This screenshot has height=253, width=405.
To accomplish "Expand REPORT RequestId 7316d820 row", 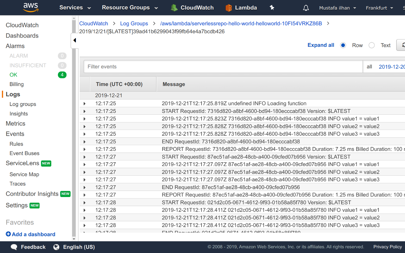I will pyautogui.click(x=84, y=149).
